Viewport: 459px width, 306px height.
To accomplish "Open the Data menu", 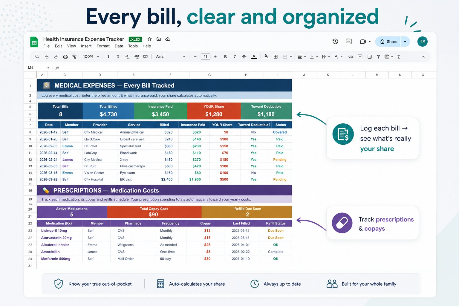I will click(119, 46).
